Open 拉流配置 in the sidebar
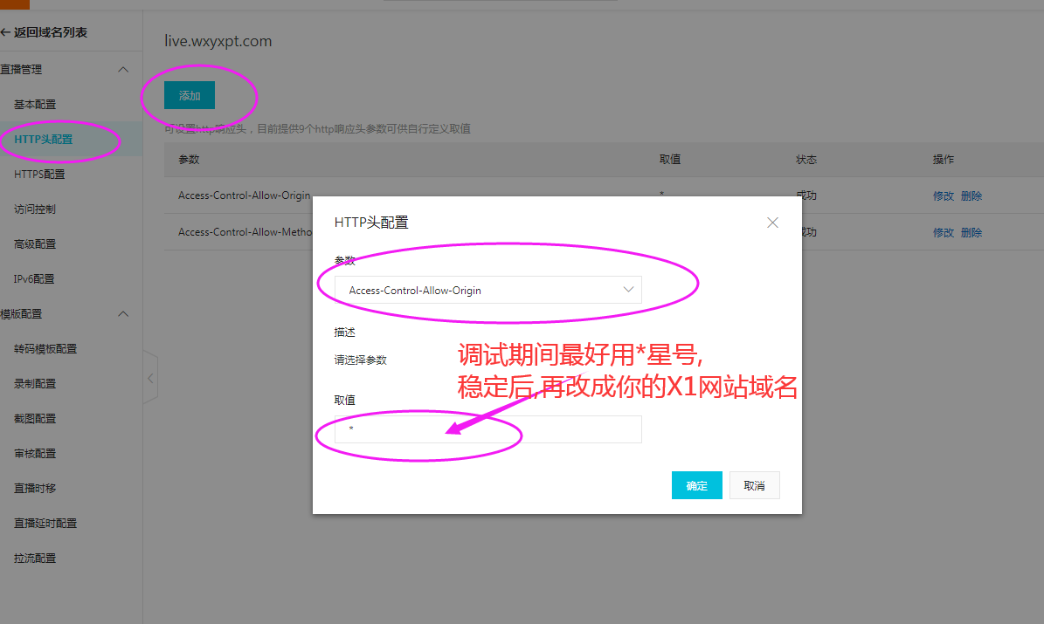Viewport: 1044px width, 624px height. tap(35, 559)
